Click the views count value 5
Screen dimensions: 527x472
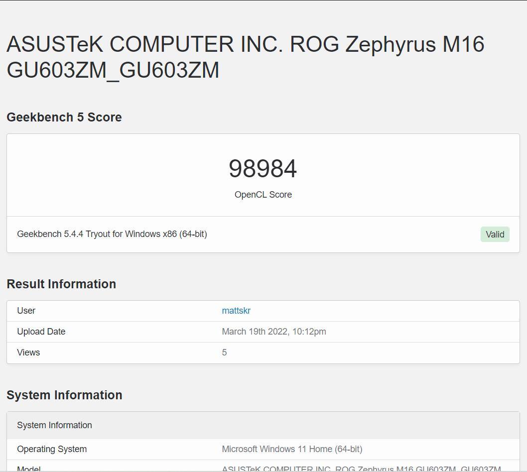(x=224, y=353)
